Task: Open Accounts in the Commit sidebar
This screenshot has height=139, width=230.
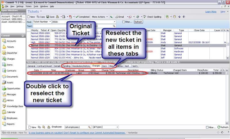Action: 11,41
